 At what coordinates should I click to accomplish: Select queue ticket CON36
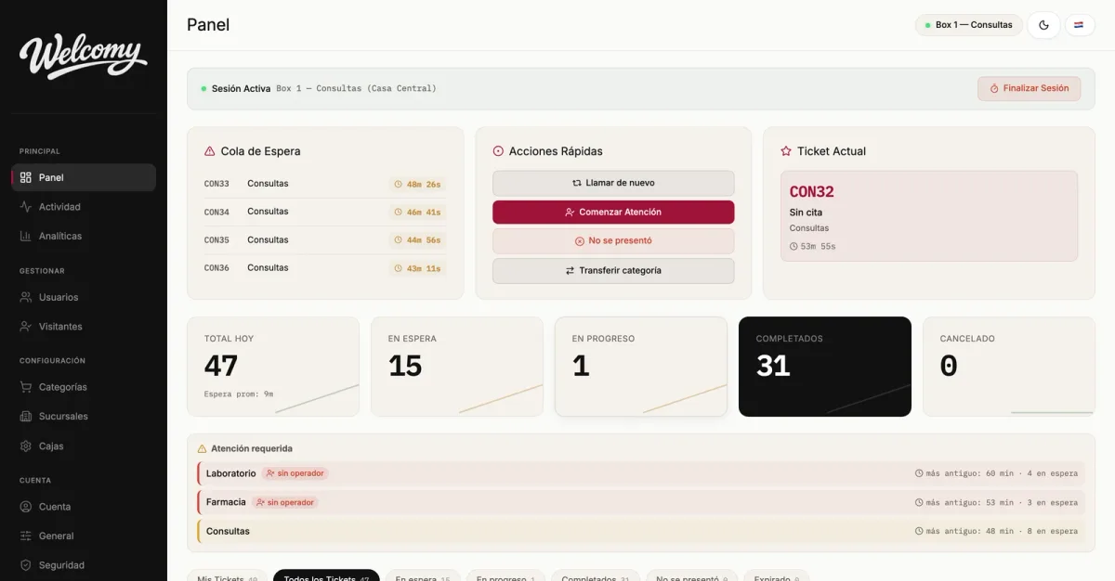pos(325,268)
